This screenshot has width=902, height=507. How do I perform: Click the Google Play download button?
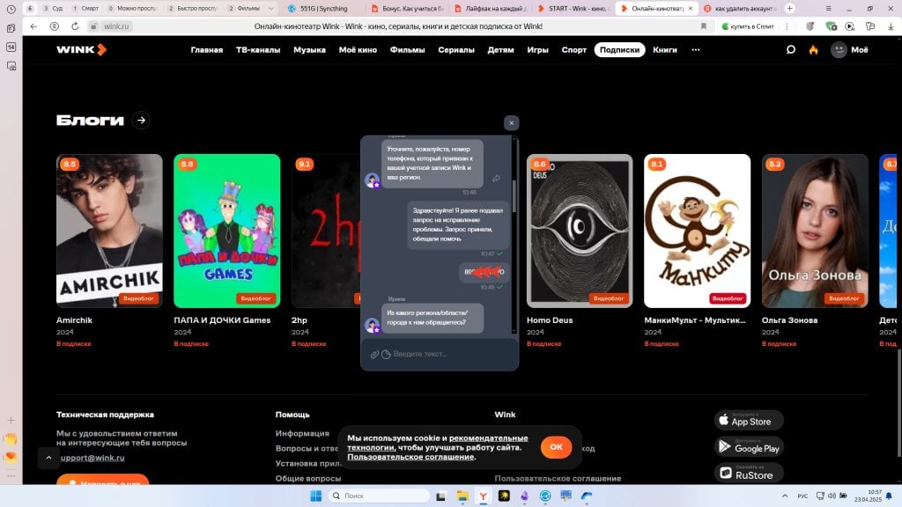tap(749, 447)
